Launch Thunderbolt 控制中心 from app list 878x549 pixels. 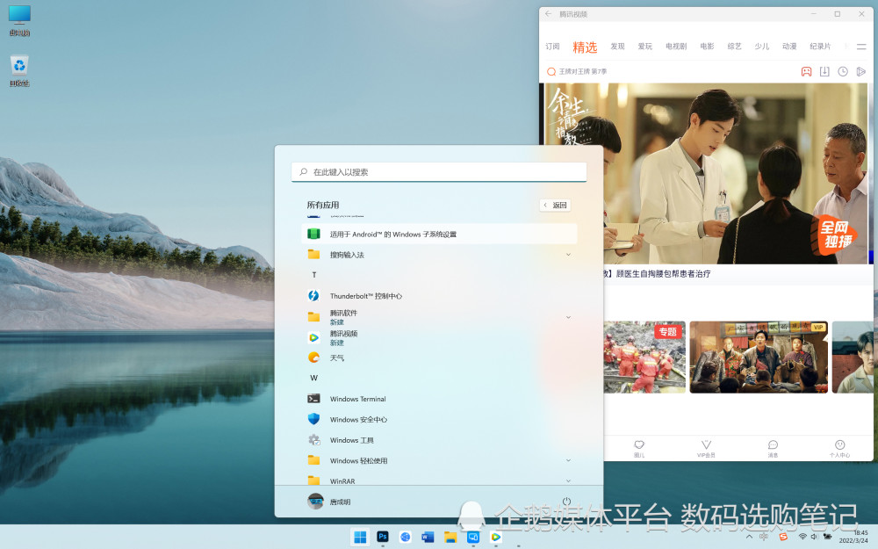coord(439,296)
